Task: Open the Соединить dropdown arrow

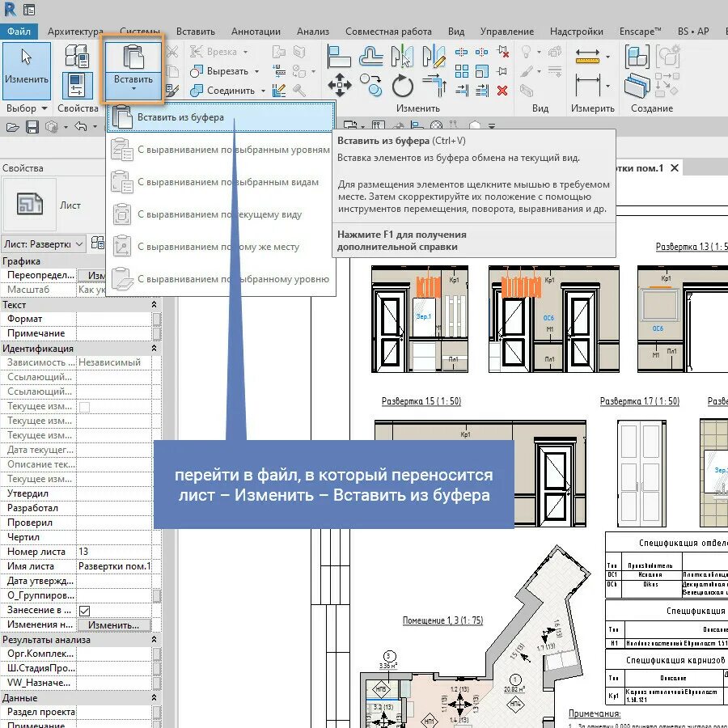Action: click(x=263, y=91)
